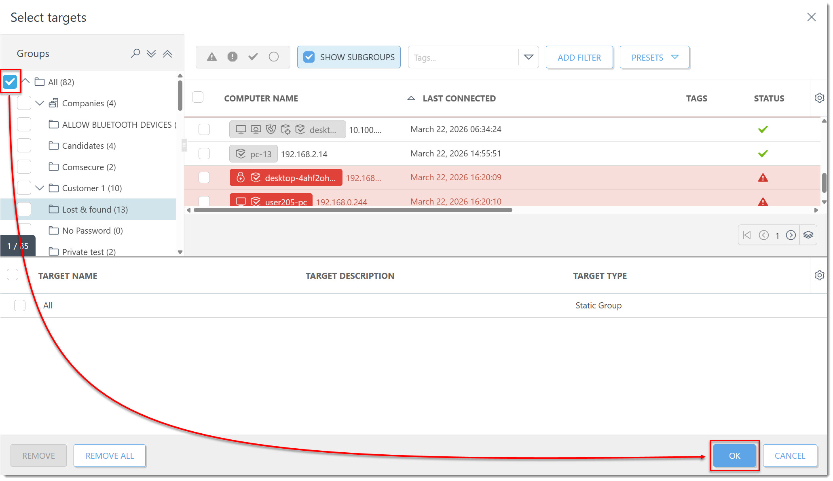Go to next page of computers
This screenshot has width=833, height=481.
pyautogui.click(x=791, y=235)
